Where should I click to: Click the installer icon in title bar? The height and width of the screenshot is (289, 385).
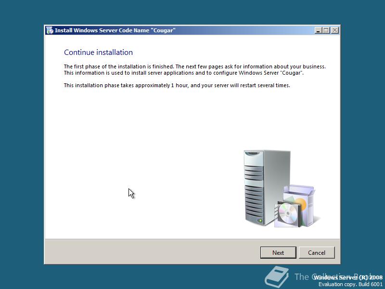pyautogui.click(x=50, y=30)
